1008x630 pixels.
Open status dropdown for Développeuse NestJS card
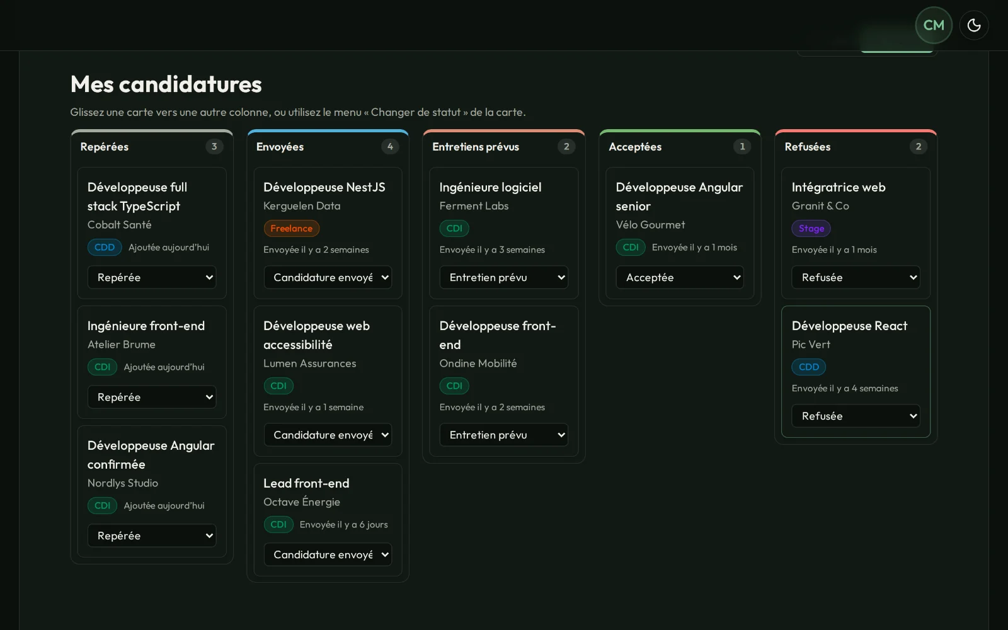(328, 277)
